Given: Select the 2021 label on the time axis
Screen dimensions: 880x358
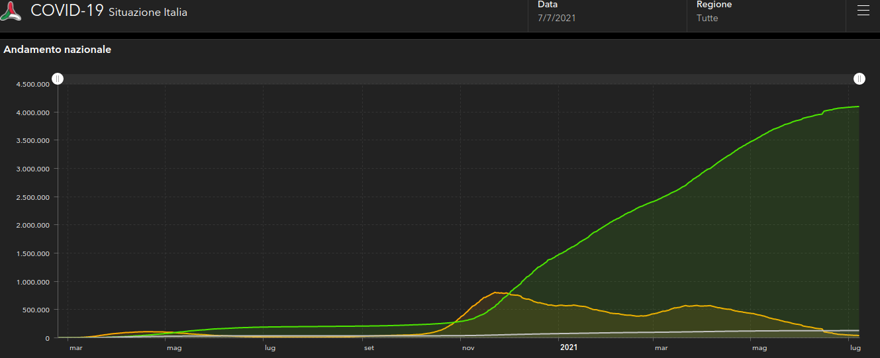Looking at the screenshot, I should (x=568, y=347).
